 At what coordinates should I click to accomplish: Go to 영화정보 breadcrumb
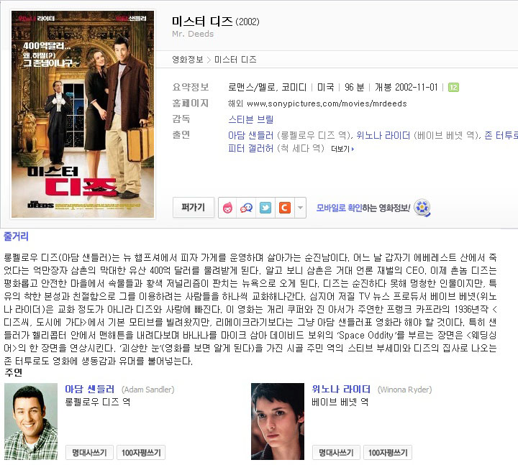click(187, 60)
